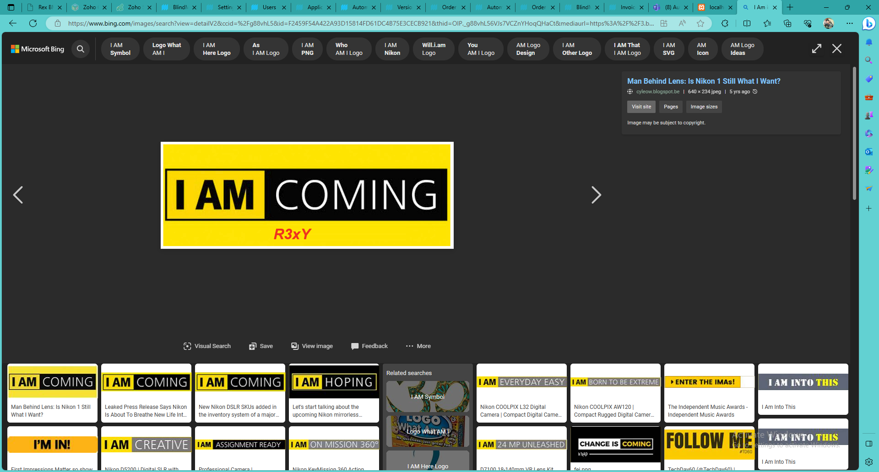The height and width of the screenshot is (472, 879).
Task: Expand the More options menu
Action: pos(418,346)
